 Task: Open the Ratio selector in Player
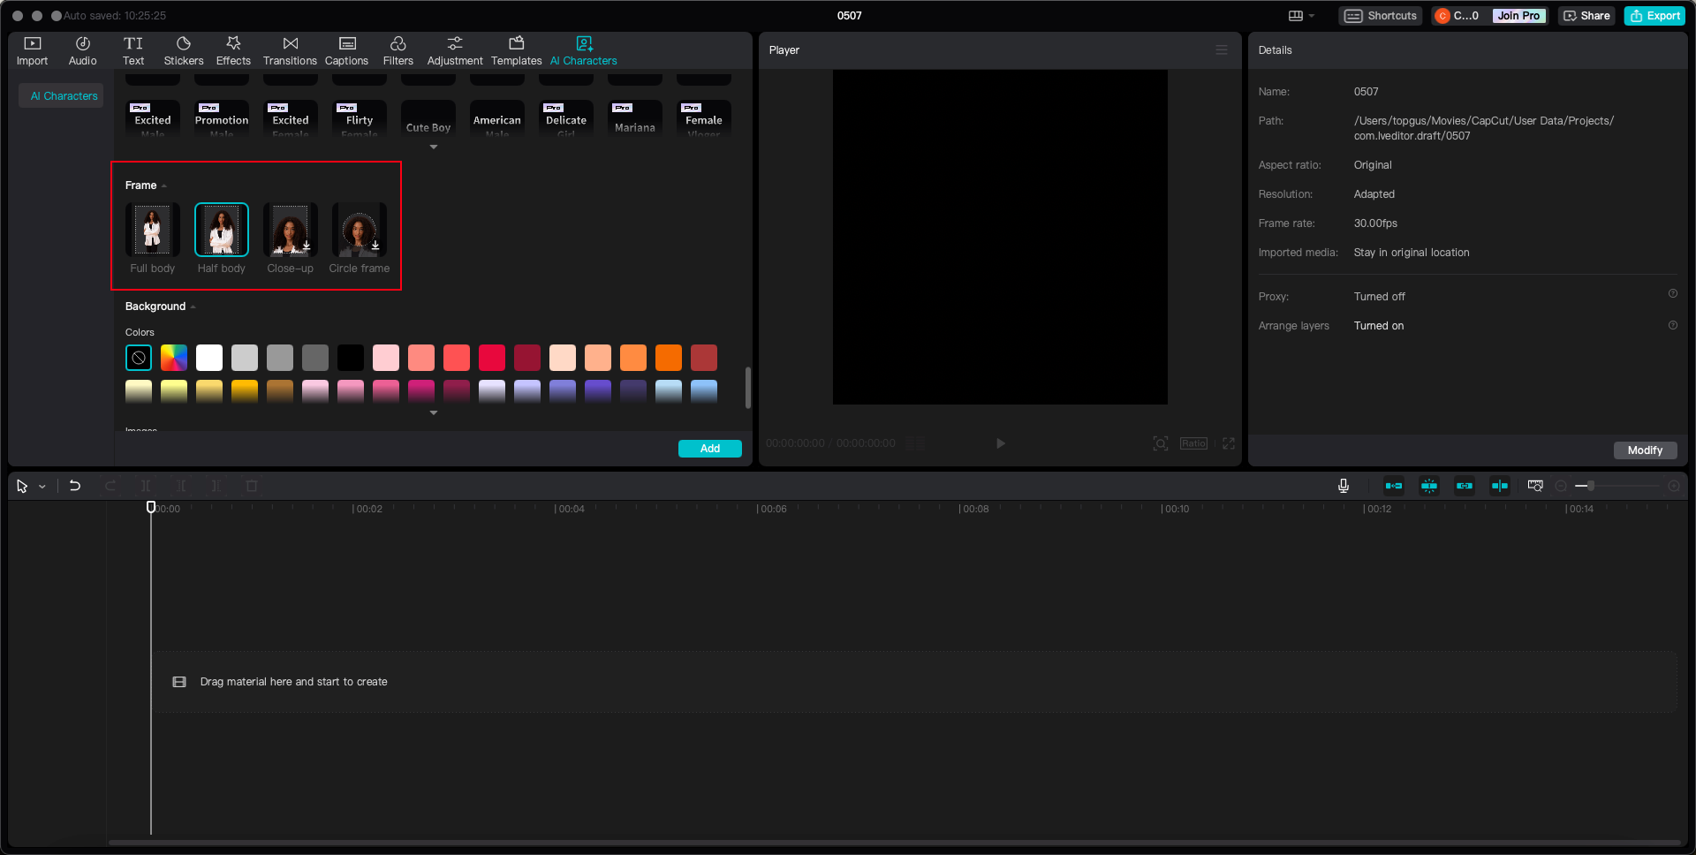point(1193,443)
